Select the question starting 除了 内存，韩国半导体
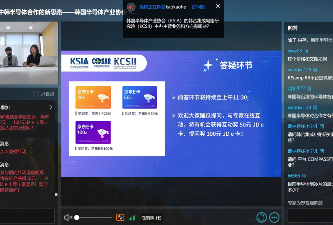This screenshot has height=225, width=333. pos(310,40)
